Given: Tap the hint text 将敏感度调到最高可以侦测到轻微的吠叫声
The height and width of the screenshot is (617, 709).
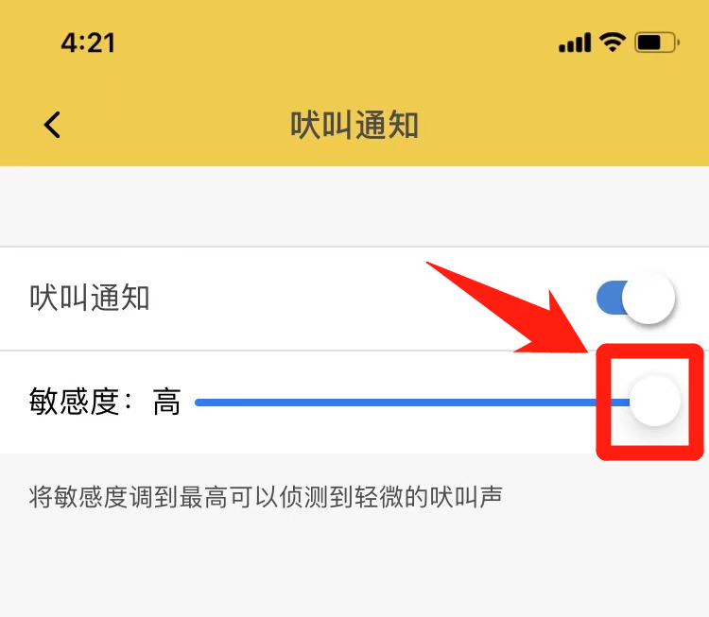Looking at the screenshot, I should [x=266, y=497].
